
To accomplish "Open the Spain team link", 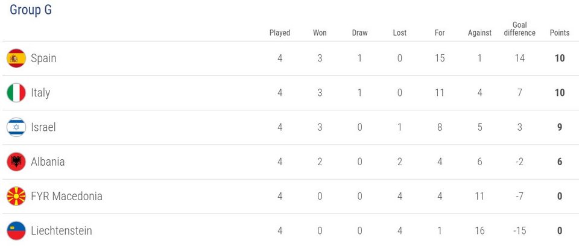I will tap(43, 58).
